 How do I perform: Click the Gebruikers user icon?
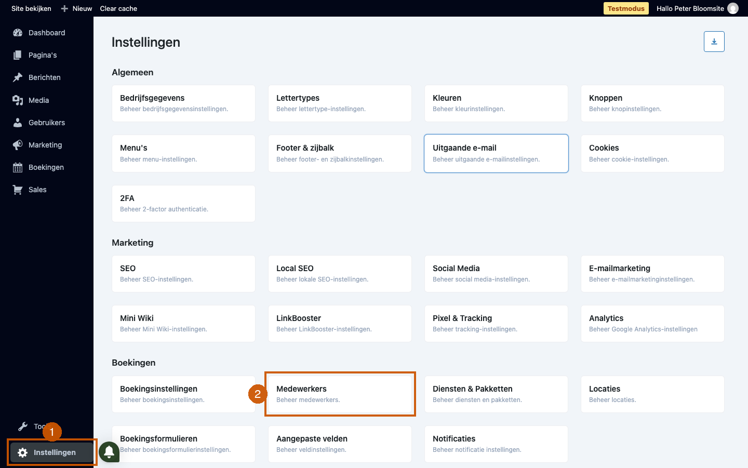(x=18, y=123)
